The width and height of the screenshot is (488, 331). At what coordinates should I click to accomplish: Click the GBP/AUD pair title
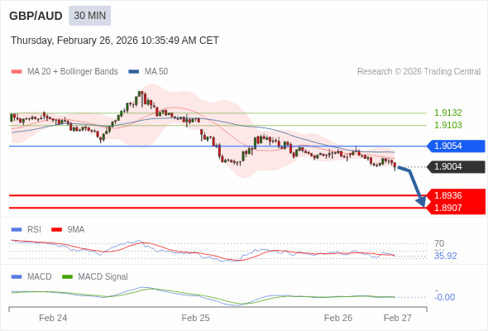click(36, 16)
